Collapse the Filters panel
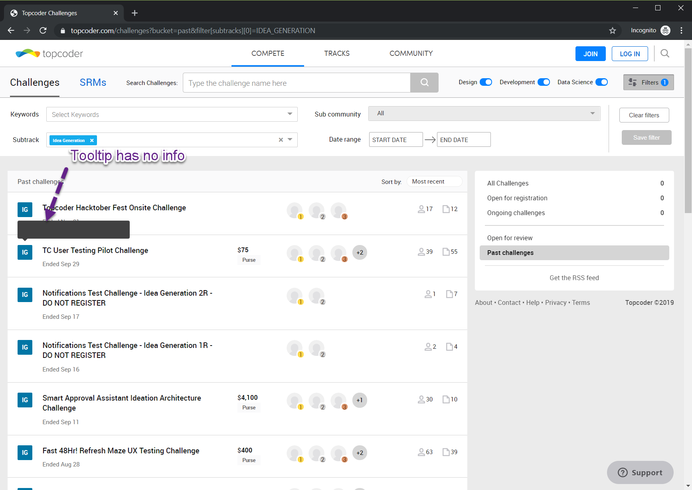 pos(649,82)
